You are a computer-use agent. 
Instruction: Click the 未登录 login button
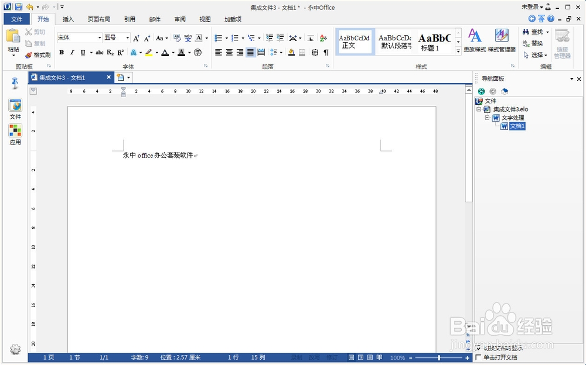(x=532, y=7)
